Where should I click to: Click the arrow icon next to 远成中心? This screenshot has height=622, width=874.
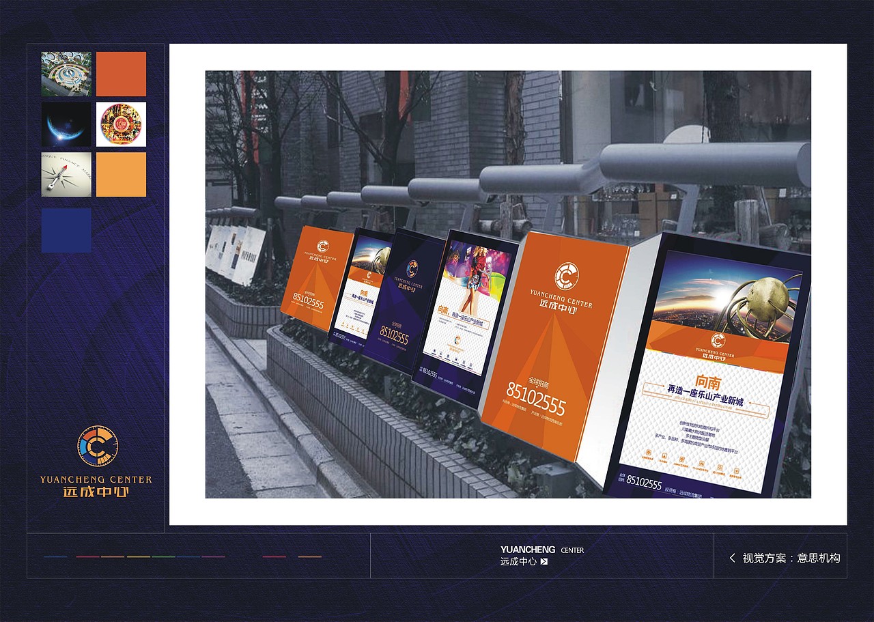click(x=544, y=562)
